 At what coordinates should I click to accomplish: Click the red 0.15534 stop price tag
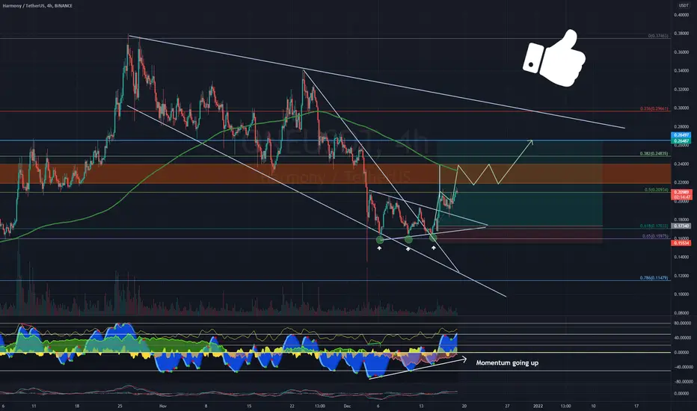[681, 243]
